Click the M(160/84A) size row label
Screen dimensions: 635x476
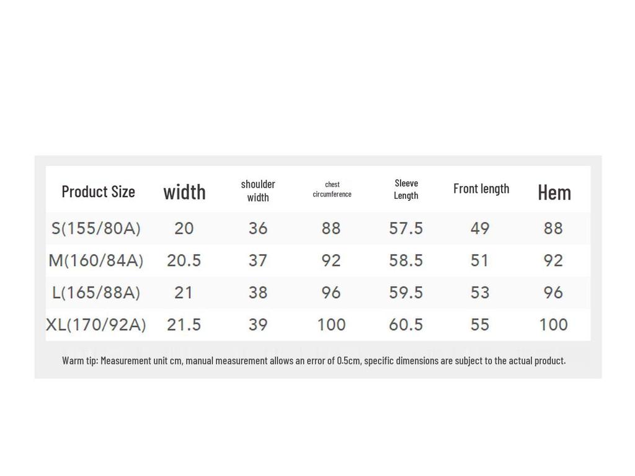pyautogui.click(x=96, y=260)
